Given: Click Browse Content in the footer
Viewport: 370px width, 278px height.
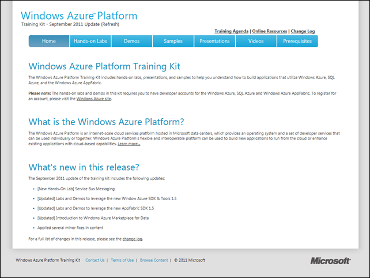Looking at the screenshot, I should (x=154, y=260).
